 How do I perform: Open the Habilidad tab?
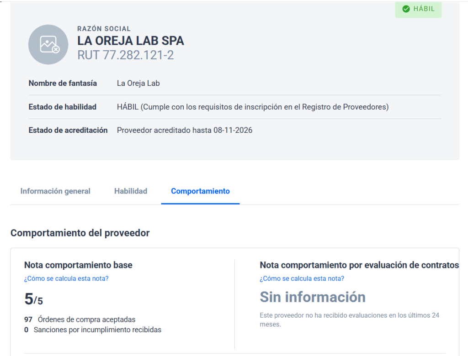point(130,191)
